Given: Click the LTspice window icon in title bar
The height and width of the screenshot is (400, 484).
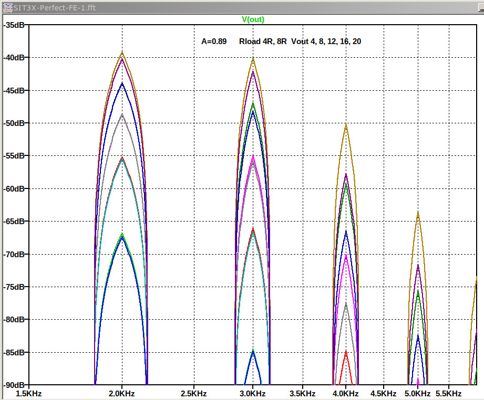Looking at the screenshot, I should [7, 7].
